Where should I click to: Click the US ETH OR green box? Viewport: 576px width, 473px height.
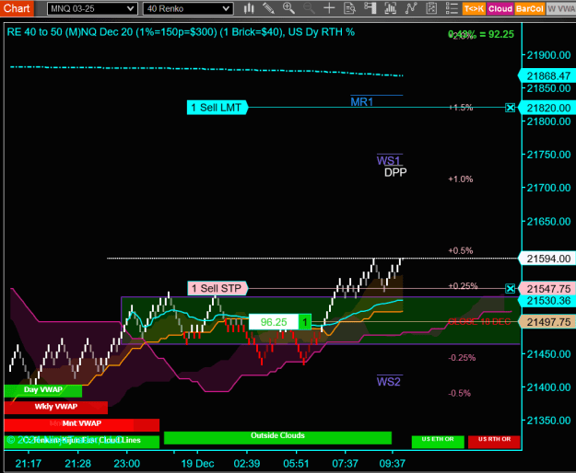(x=438, y=442)
